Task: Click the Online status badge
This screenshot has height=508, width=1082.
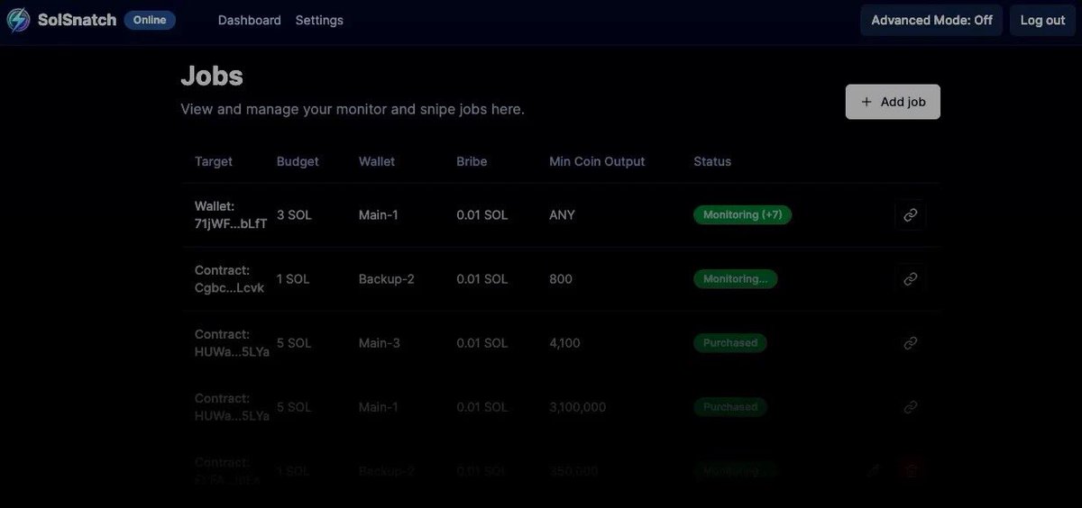Action: [x=150, y=20]
